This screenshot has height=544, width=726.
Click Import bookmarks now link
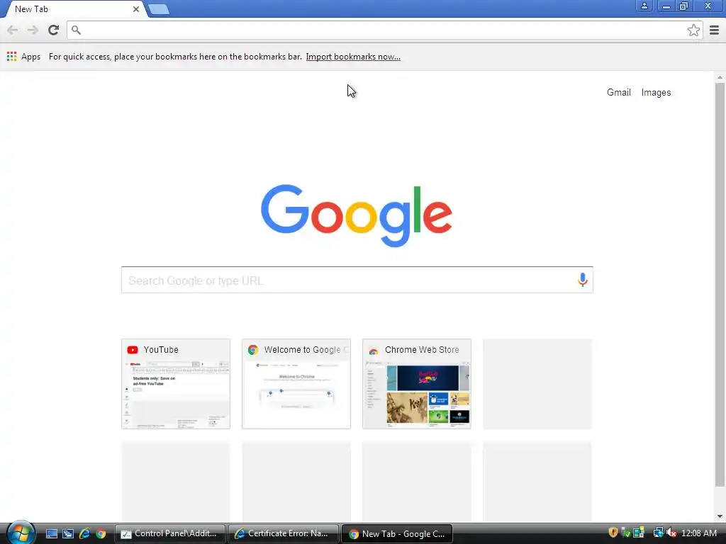(x=353, y=57)
